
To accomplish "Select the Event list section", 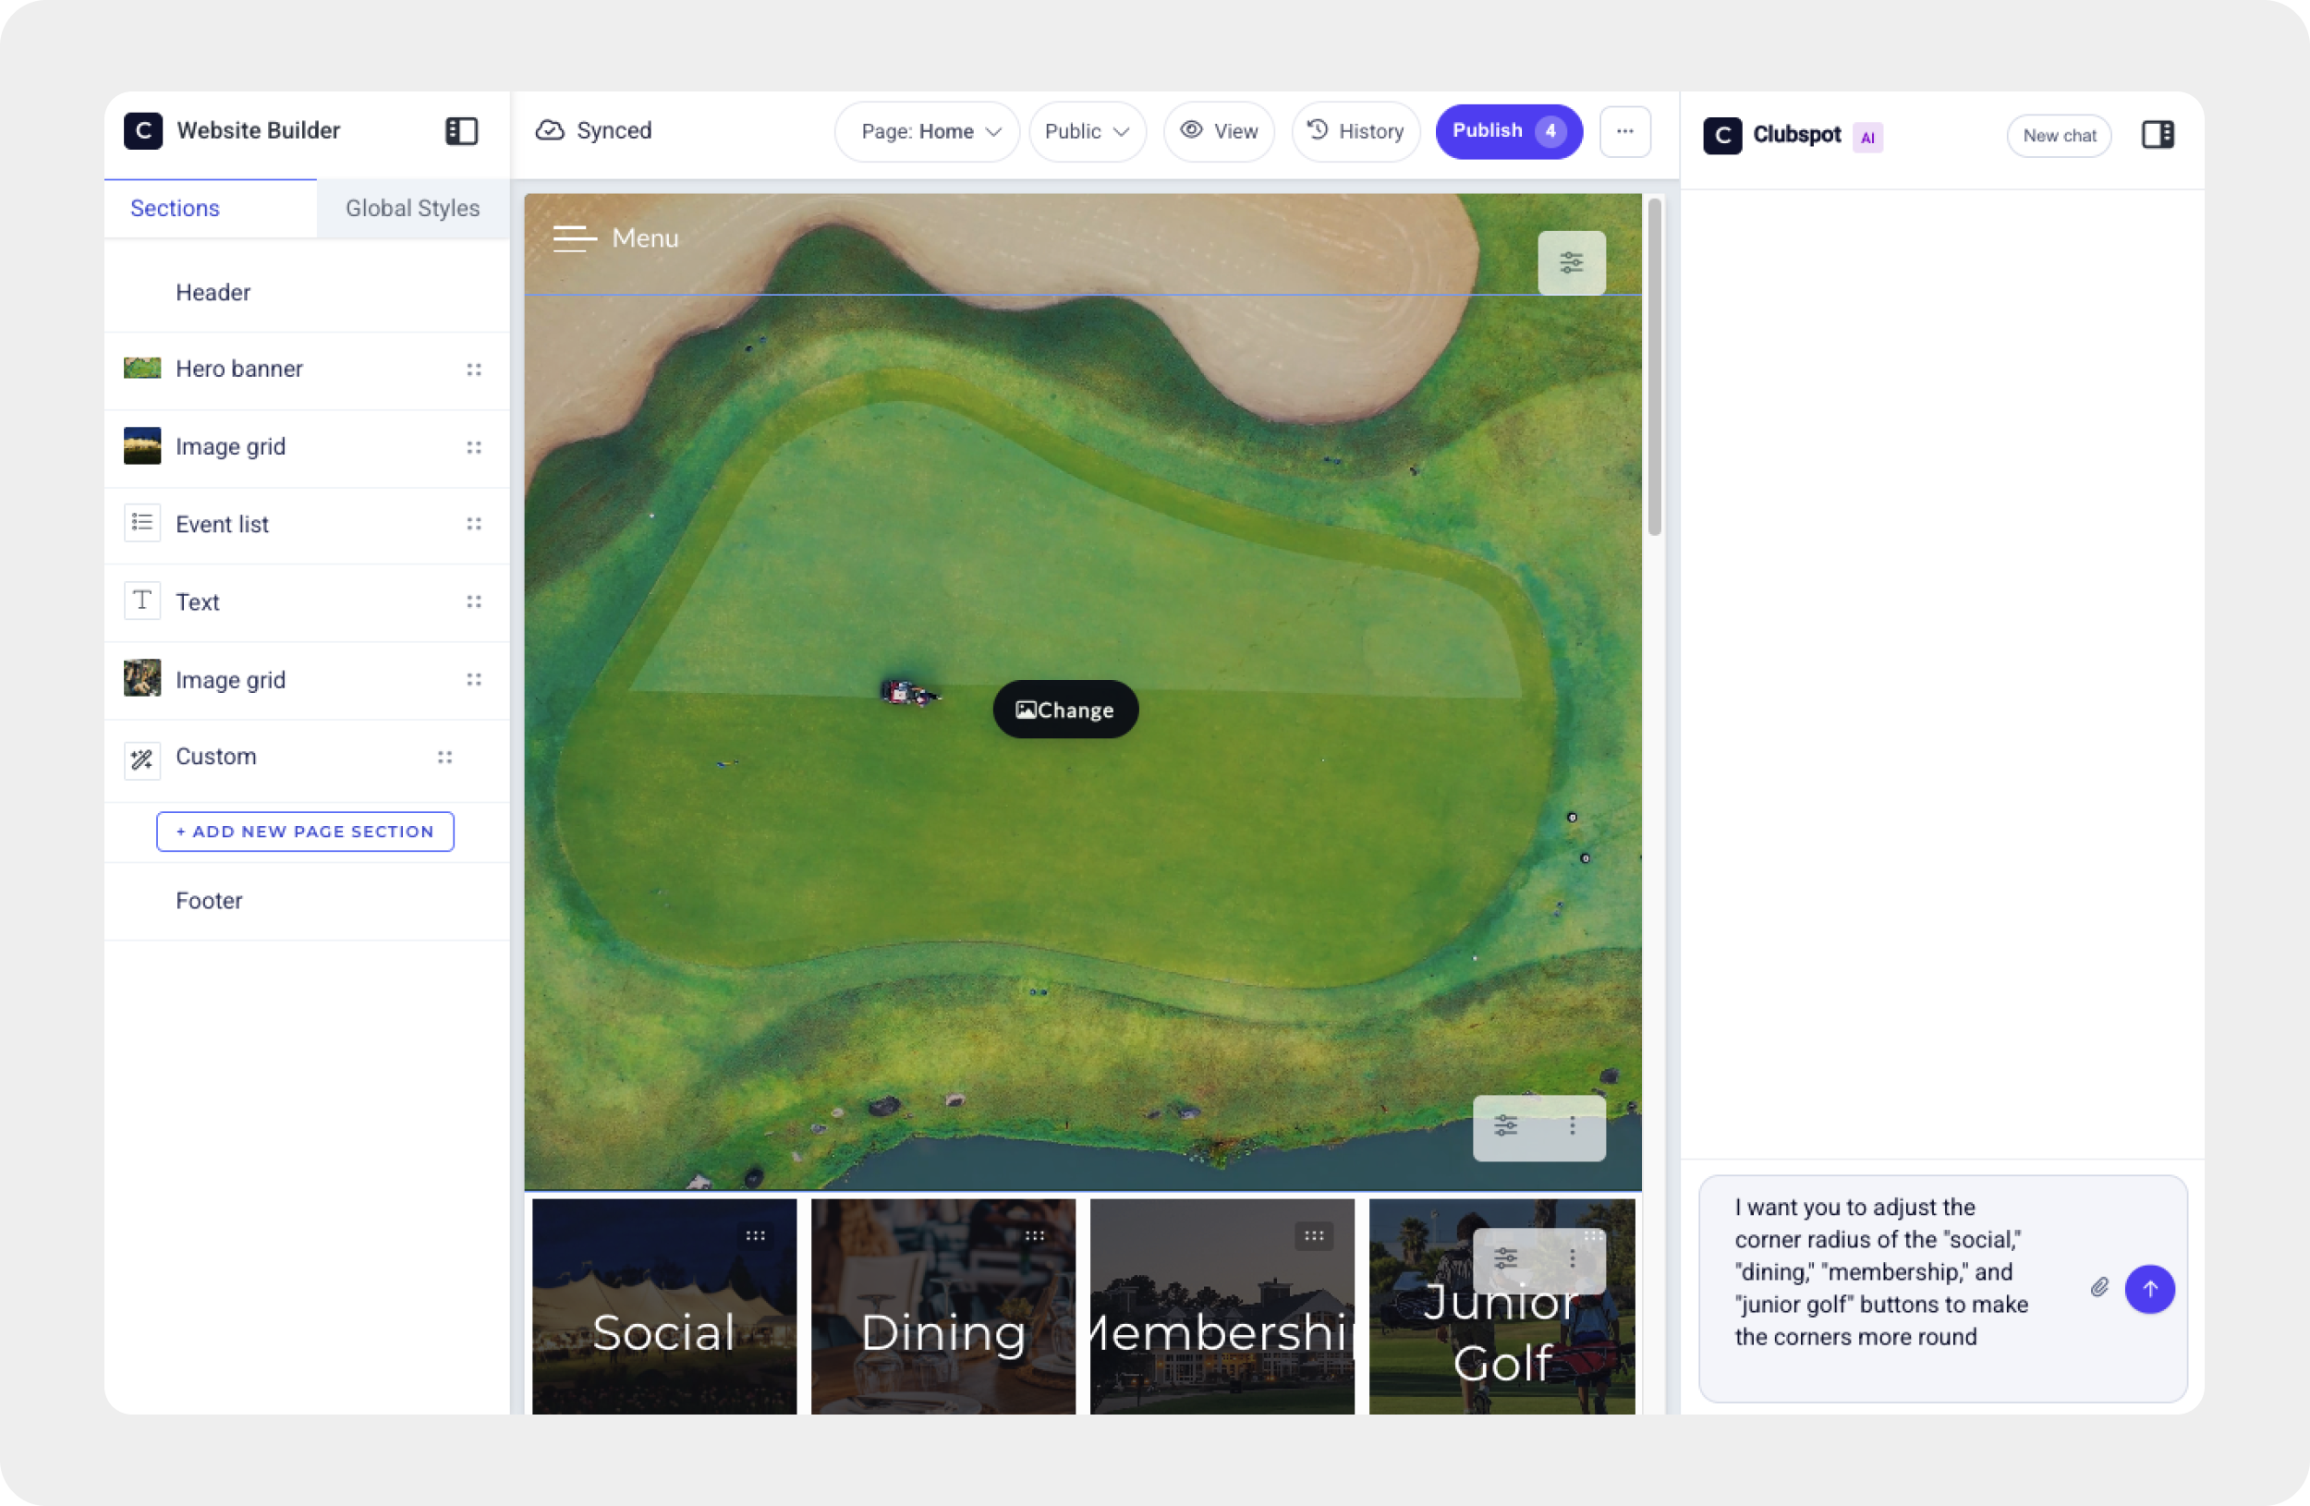I will tap(307, 524).
